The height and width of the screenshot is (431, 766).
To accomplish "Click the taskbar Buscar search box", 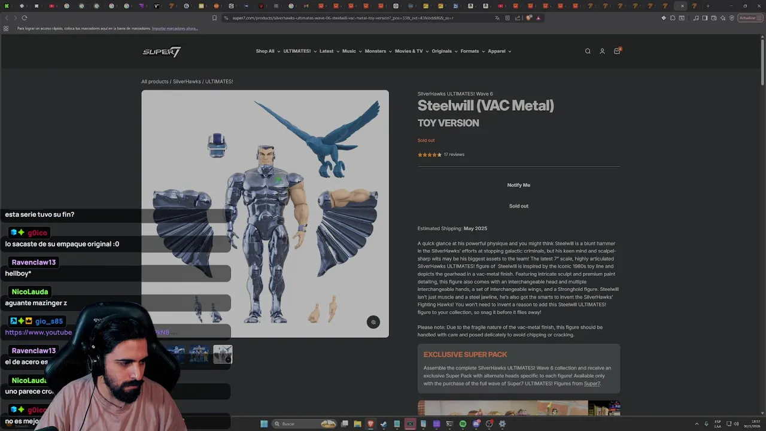I will (x=304, y=424).
